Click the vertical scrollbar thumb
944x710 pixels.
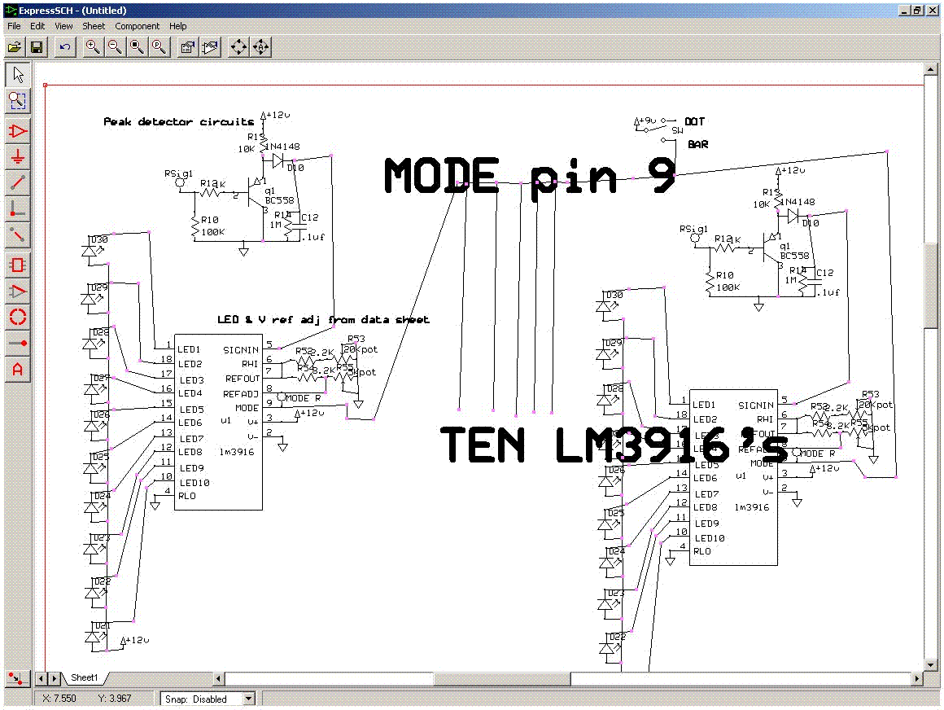[x=931, y=286]
